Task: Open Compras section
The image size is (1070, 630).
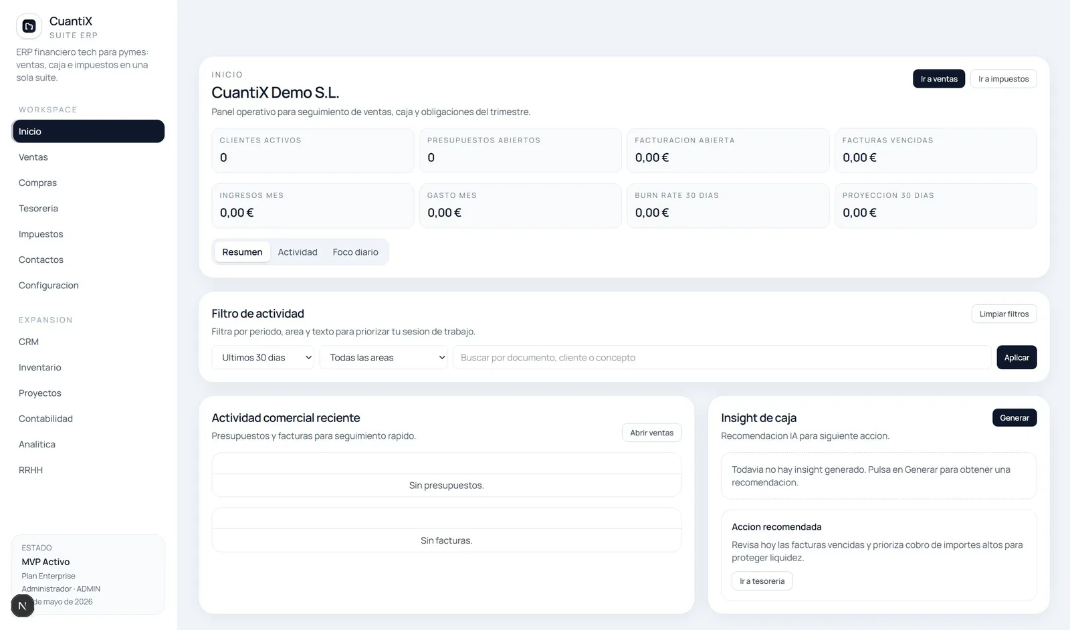Action: tap(88, 183)
